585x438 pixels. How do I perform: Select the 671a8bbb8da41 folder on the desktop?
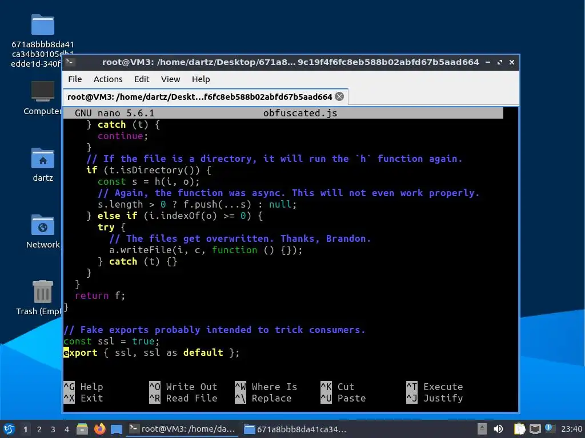point(42,41)
